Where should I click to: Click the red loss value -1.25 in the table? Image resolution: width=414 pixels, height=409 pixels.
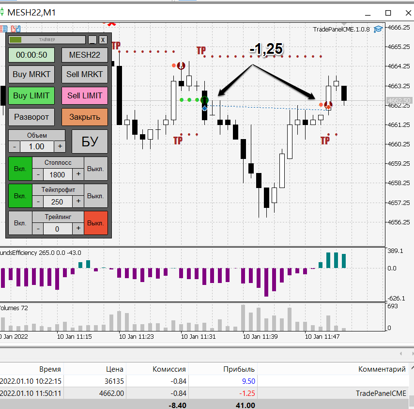(247, 393)
